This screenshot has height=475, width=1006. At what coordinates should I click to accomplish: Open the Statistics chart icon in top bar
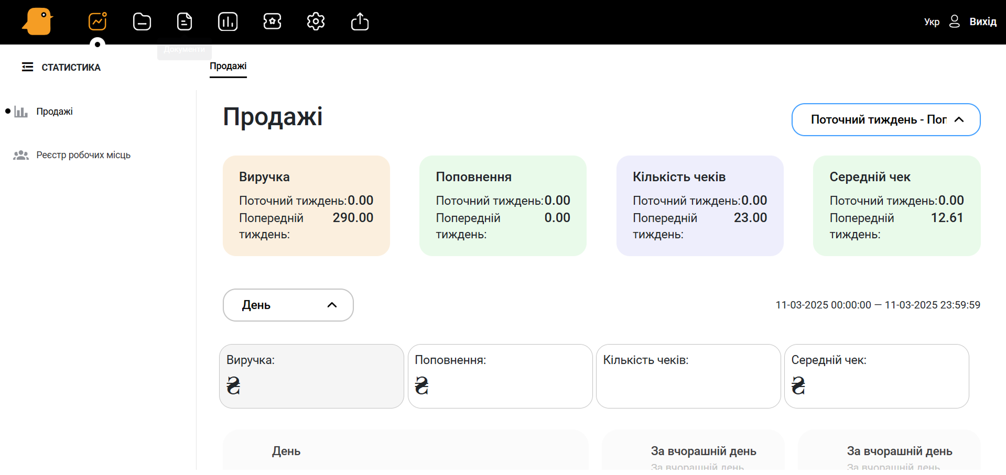[x=98, y=22]
